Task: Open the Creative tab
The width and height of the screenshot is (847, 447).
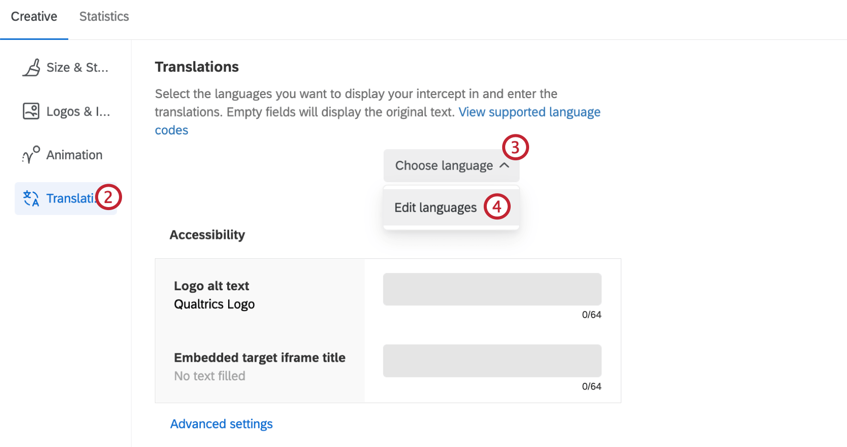Action: click(34, 16)
